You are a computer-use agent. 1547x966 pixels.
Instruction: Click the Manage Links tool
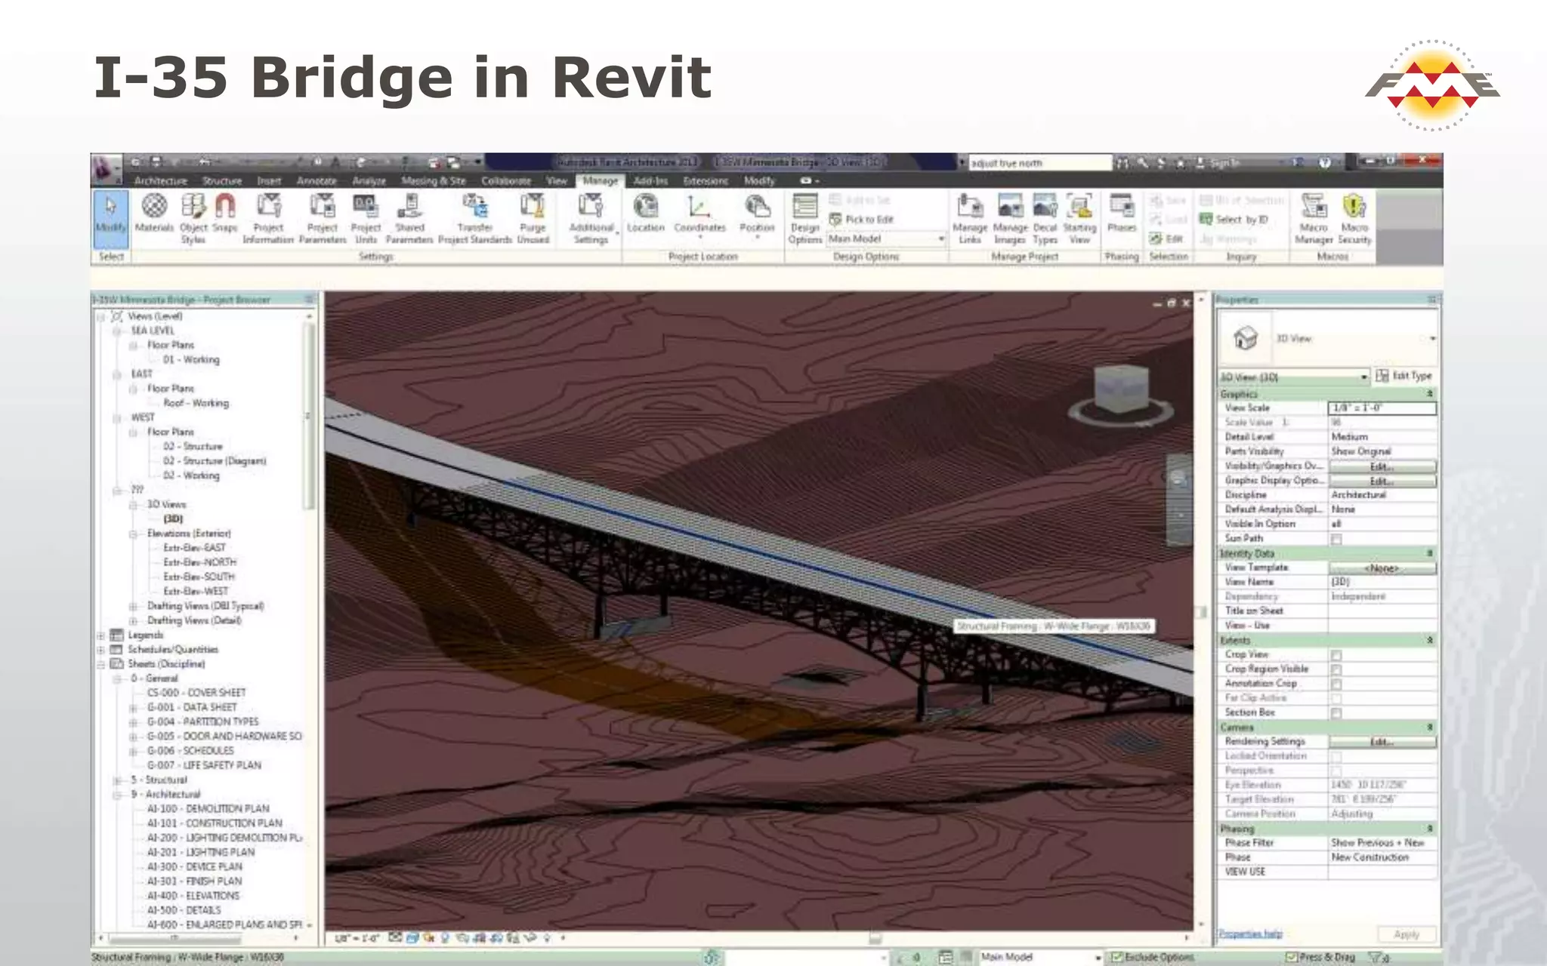(970, 219)
